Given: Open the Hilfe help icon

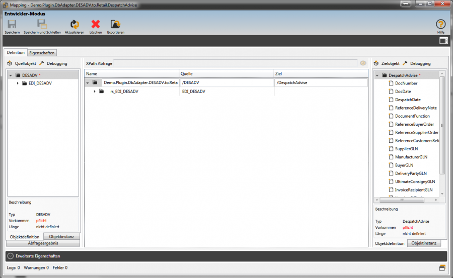Looking at the screenshot, I should click(440, 24).
